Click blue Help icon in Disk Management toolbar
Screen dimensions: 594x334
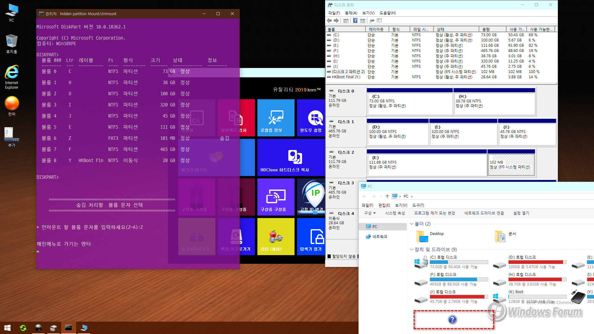(x=355, y=21)
